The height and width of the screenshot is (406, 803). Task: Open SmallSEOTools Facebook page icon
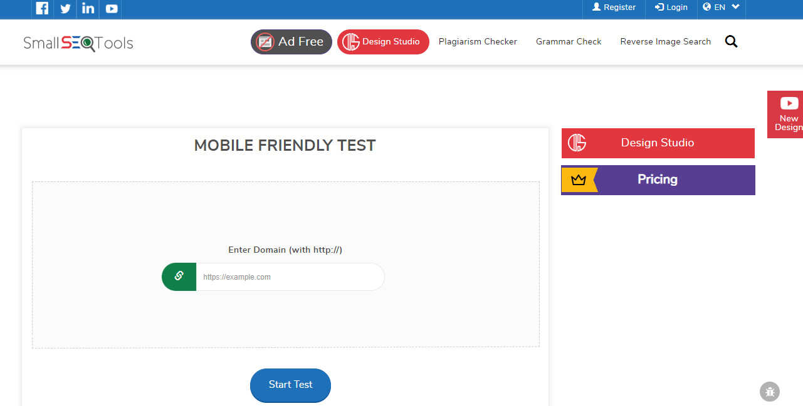point(41,9)
